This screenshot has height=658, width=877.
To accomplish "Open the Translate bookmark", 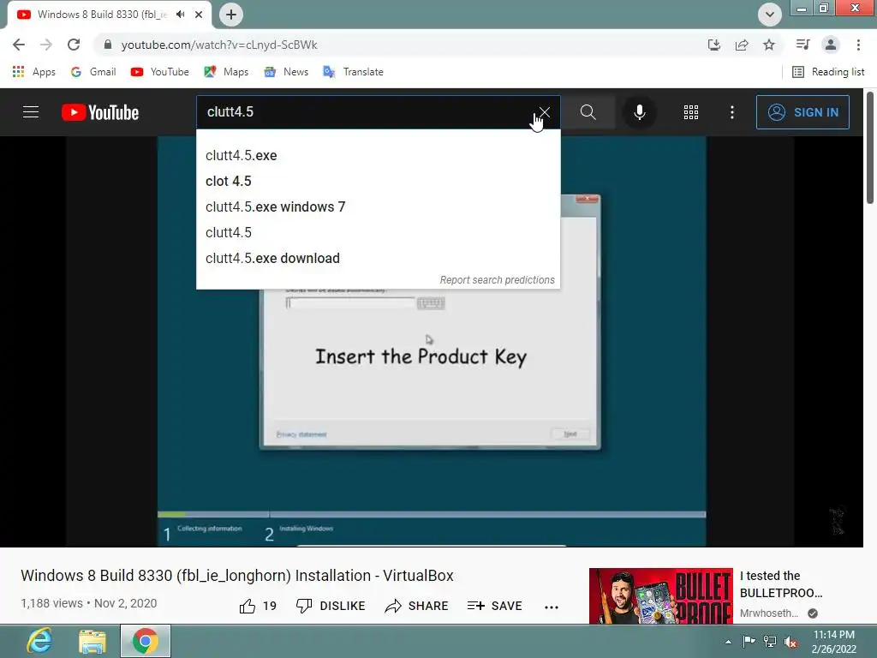I will tap(353, 72).
